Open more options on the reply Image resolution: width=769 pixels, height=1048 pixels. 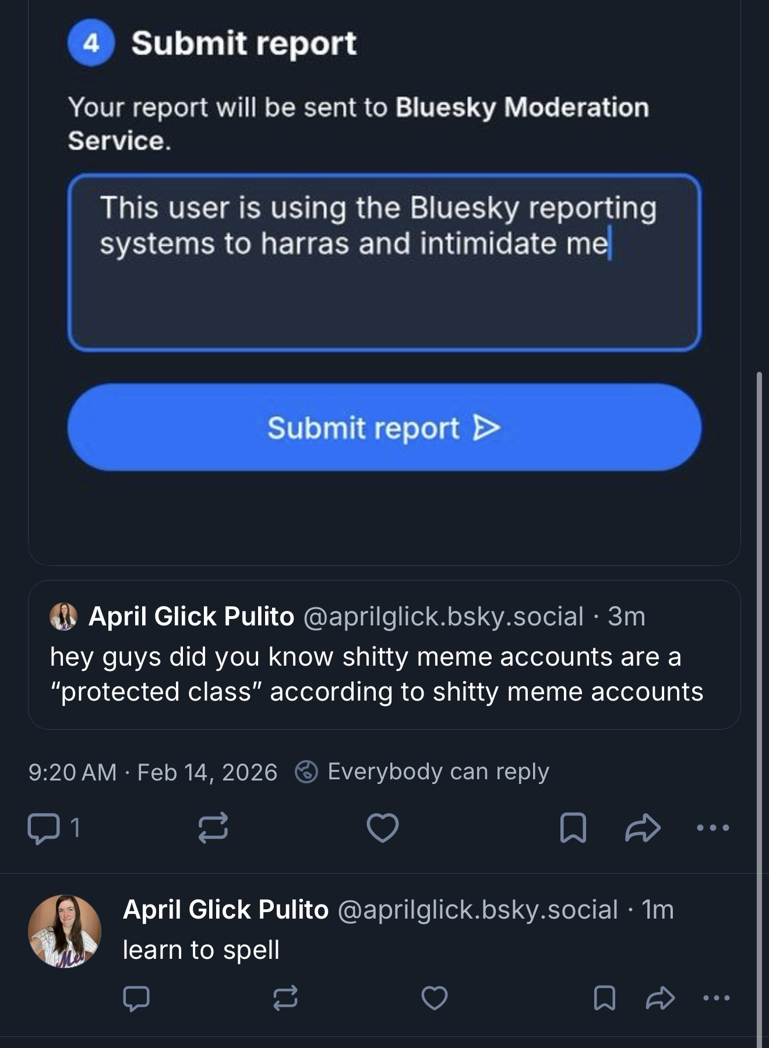716,998
